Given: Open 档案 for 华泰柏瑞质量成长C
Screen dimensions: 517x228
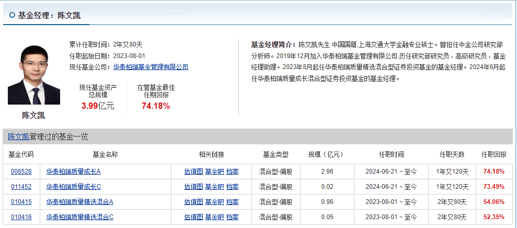Looking at the screenshot, I should [x=232, y=187].
